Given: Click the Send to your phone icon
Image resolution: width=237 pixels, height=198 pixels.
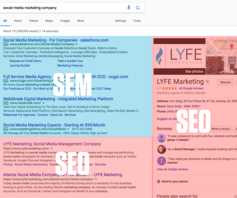Looking at the screenshot, I should point(158,181).
